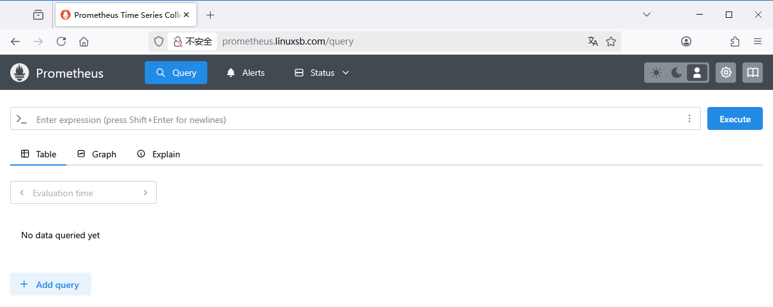Click the browser home icon
The image size is (773, 307).
tap(84, 41)
